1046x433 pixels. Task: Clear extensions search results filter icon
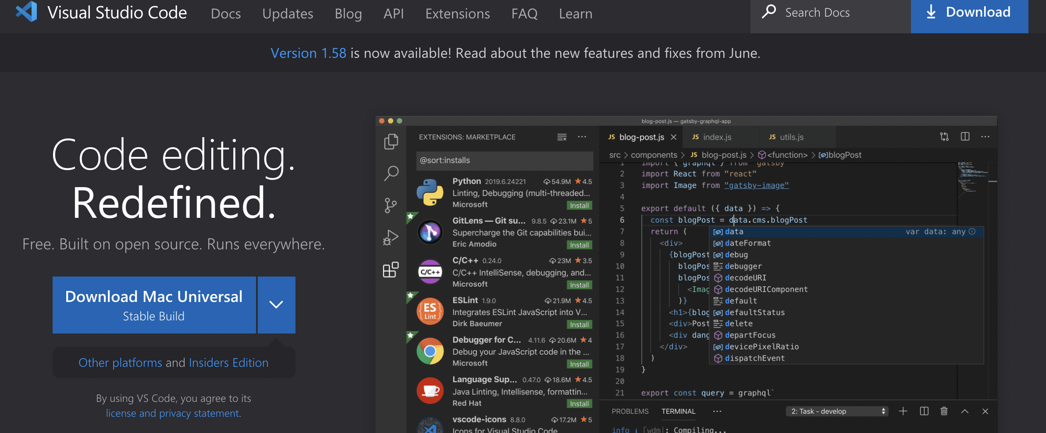click(562, 137)
